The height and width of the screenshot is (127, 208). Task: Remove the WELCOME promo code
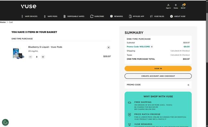coord(152,47)
